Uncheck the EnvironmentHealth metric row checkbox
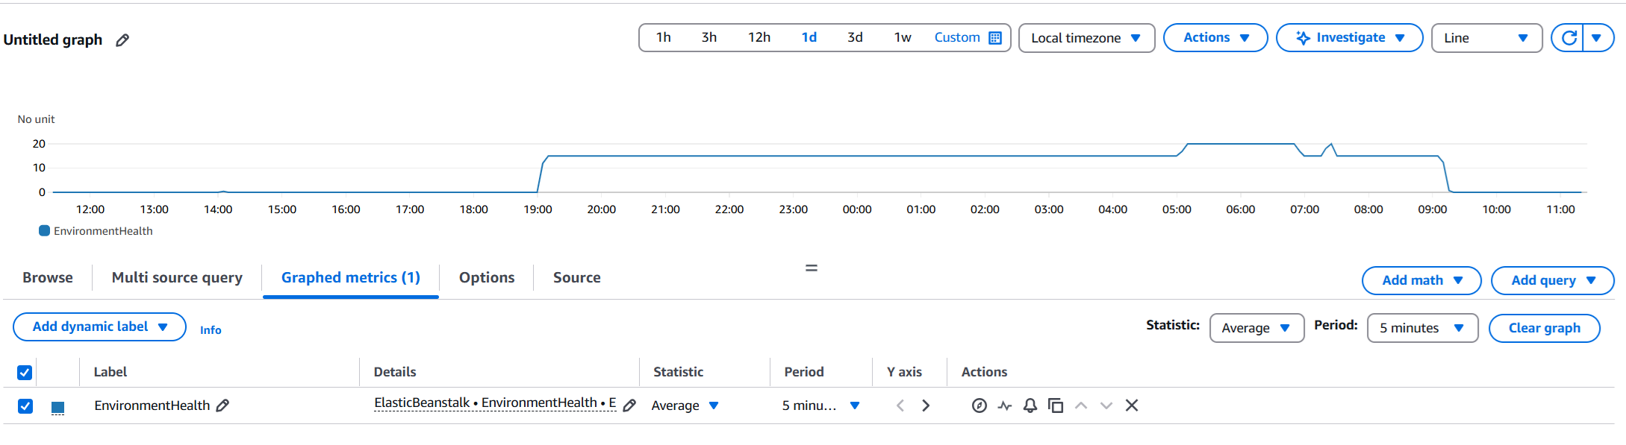 pos(25,406)
